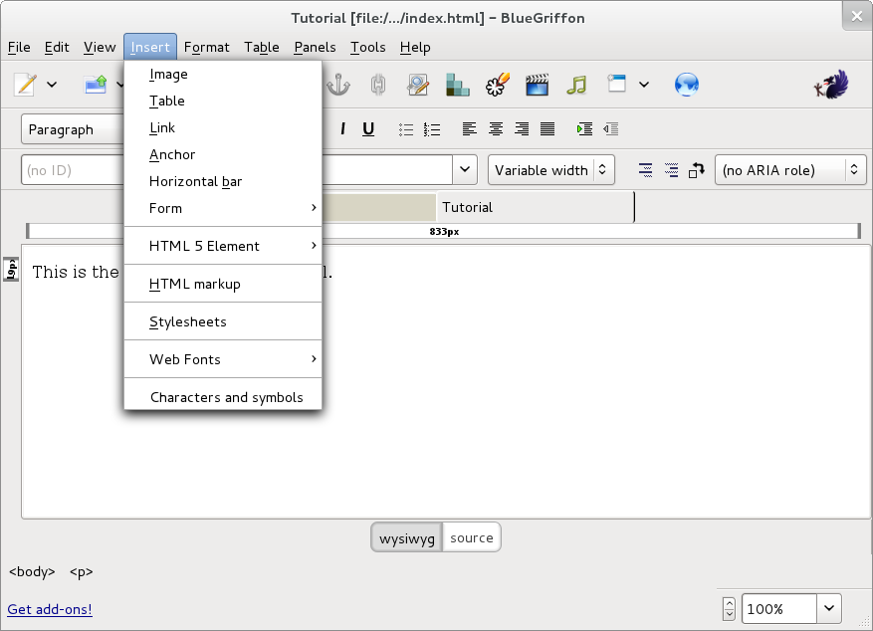The height and width of the screenshot is (631, 873).
Task: Click the new document pencil icon
Action: 25,85
